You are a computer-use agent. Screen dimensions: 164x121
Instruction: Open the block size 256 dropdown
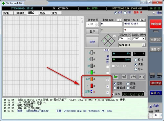129,38
